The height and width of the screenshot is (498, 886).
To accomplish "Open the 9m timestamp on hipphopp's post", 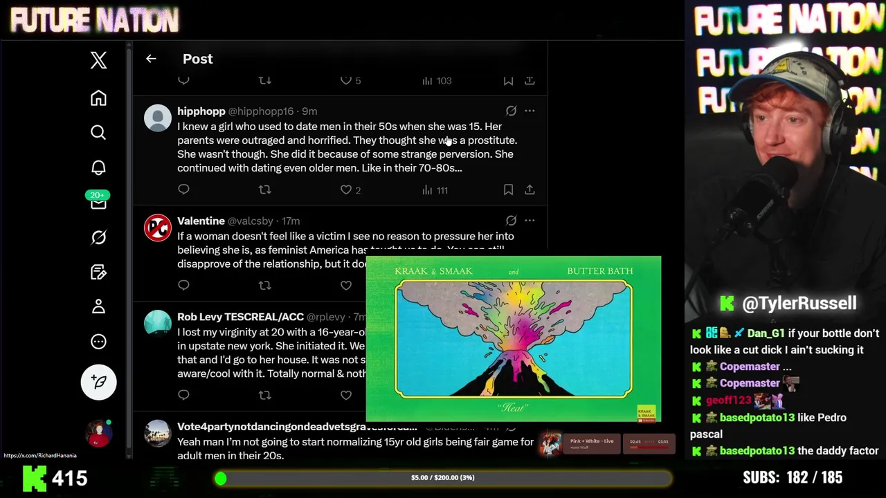I will click(309, 111).
